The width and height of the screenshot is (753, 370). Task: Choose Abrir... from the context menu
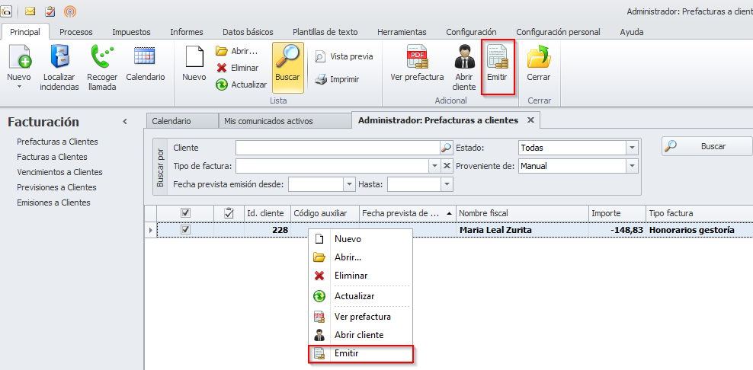[x=360, y=257]
